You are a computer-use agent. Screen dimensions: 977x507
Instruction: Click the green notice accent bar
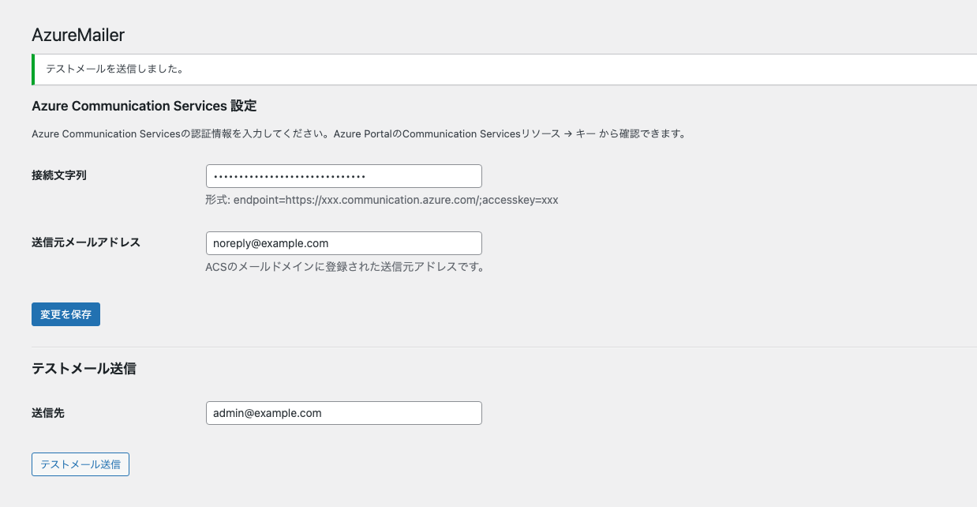click(x=32, y=69)
